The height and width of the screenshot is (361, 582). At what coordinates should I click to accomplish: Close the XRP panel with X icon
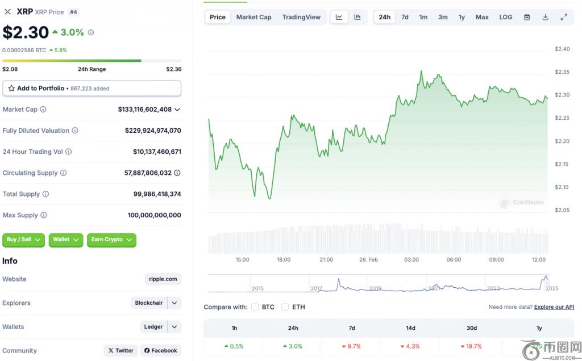[x=7, y=12]
